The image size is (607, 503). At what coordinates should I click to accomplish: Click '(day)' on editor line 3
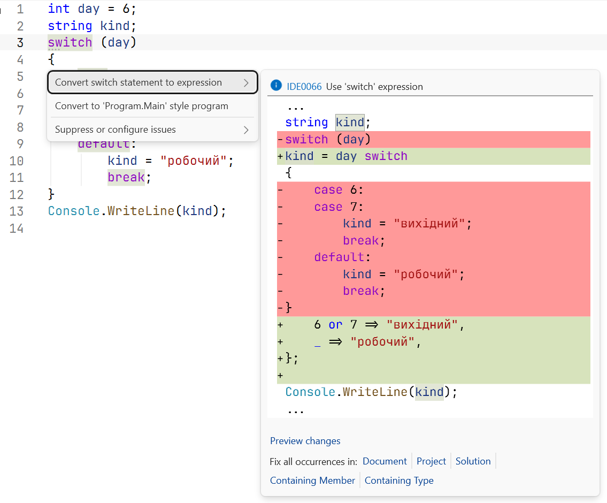[118, 42]
